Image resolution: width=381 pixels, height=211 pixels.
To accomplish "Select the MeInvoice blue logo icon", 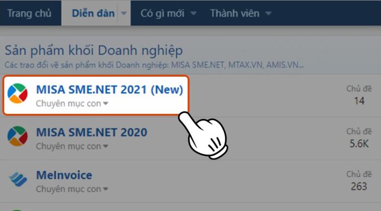I will click(x=18, y=179).
